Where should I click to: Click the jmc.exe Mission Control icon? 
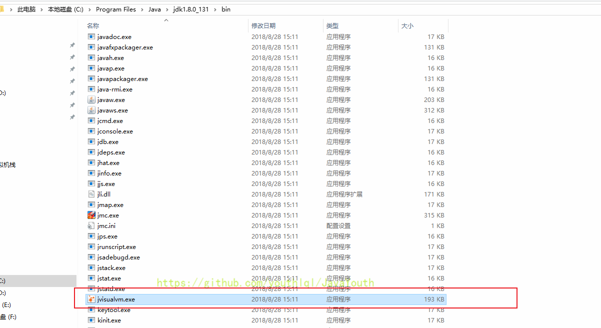(91, 215)
